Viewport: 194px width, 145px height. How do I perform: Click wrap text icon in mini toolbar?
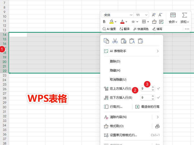[x=161, y=22]
